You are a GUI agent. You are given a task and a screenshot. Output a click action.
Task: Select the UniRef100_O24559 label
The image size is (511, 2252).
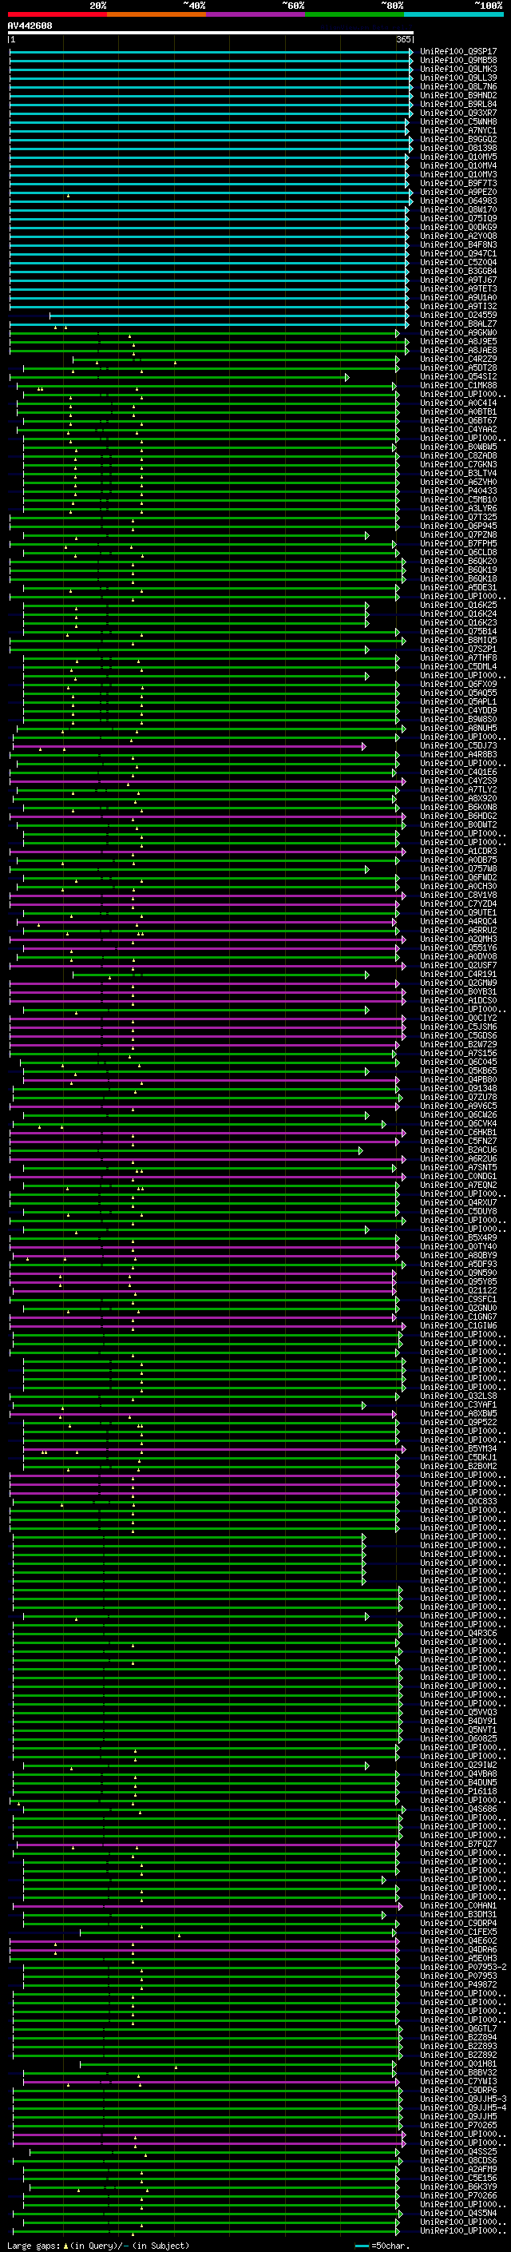[x=458, y=315]
